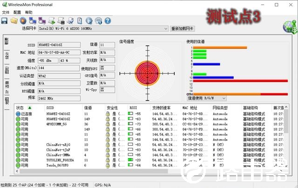Click the 认证类型 field showing WPA2
Image resolution: width=298 pixels, height=188 pixels.
tap(59, 76)
